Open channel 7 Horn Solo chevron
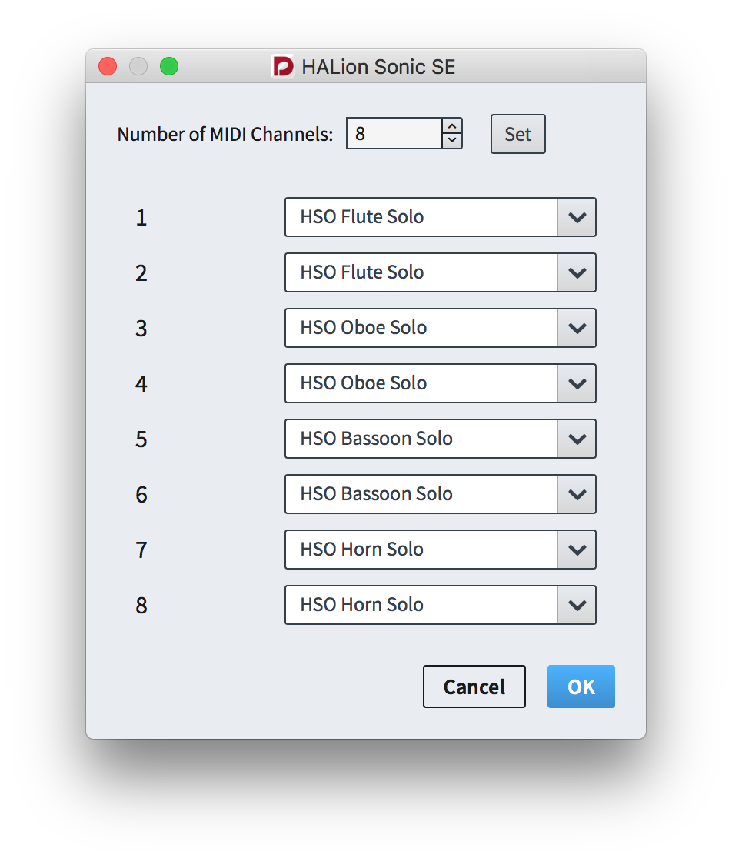Image resolution: width=732 pixels, height=862 pixels. [x=577, y=550]
